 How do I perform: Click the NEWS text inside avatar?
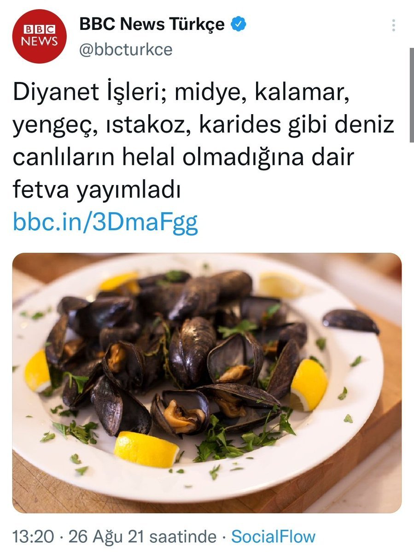click(40, 41)
